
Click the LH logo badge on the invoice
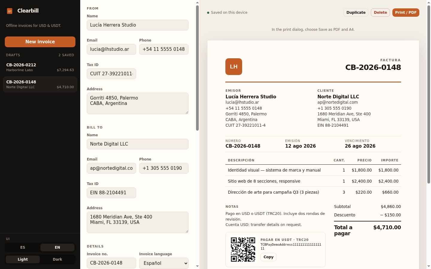234,67
